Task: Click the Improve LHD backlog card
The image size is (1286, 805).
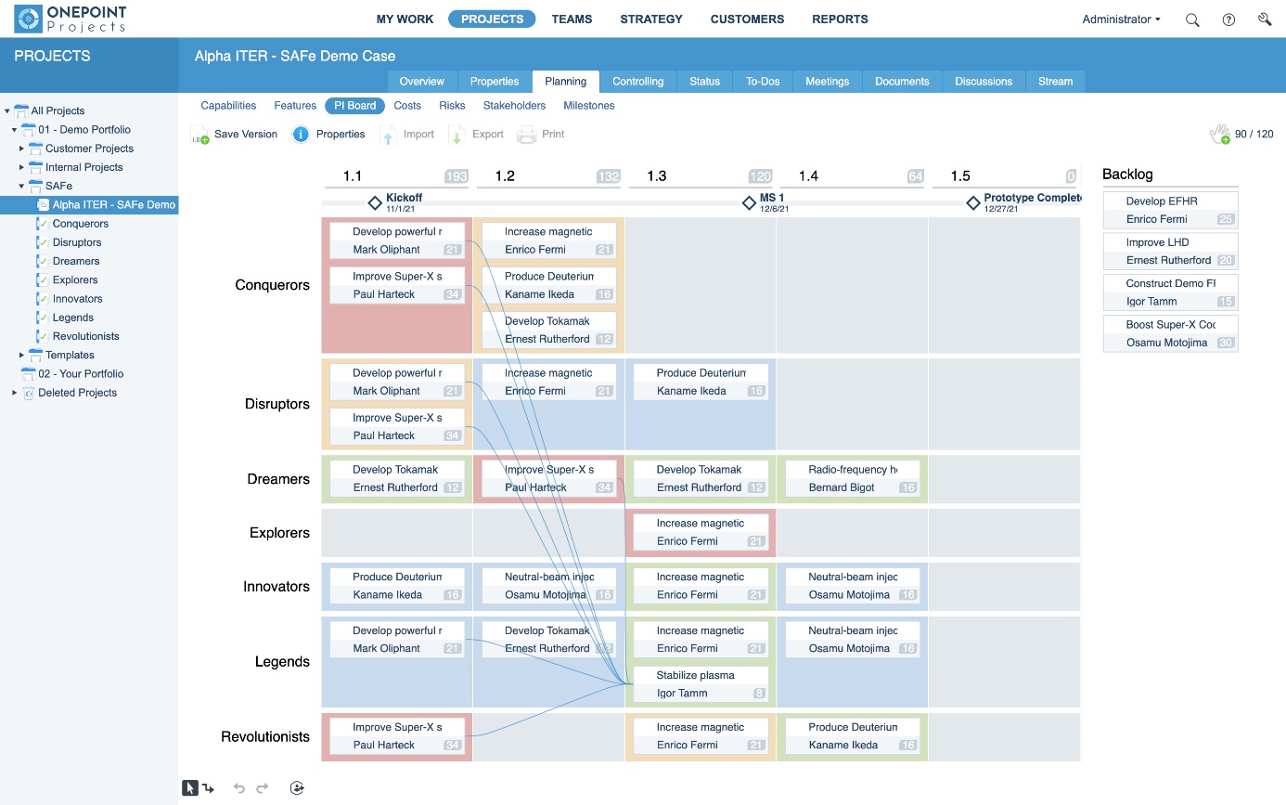Action: (1171, 252)
